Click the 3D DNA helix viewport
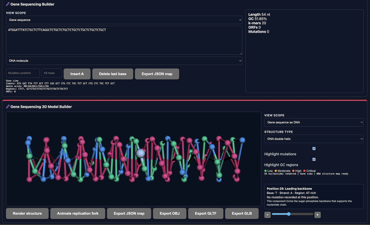370x225 pixels. tap(134, 159)
